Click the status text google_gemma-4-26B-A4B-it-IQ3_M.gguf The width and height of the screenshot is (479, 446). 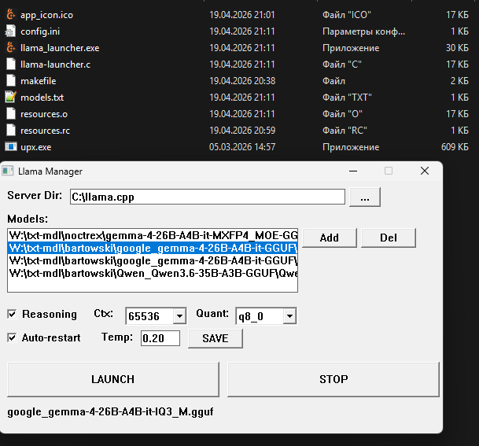click(110, 412)
